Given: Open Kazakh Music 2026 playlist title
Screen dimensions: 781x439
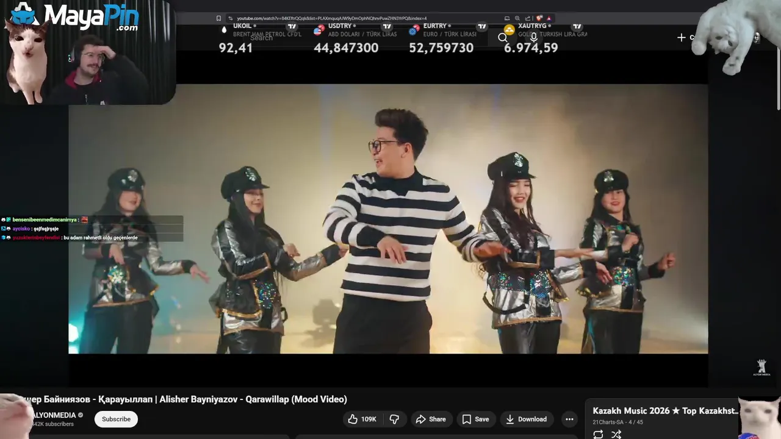Looking at the screenshot, I should pyautogui.click(x=665, y=411).
